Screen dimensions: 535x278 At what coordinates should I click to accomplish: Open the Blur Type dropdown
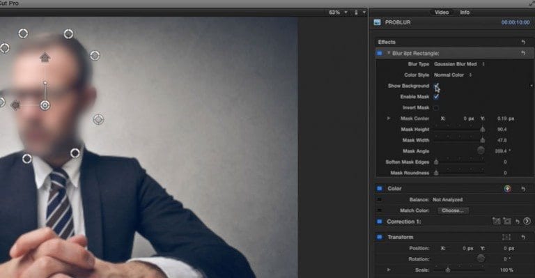(459, 64)
